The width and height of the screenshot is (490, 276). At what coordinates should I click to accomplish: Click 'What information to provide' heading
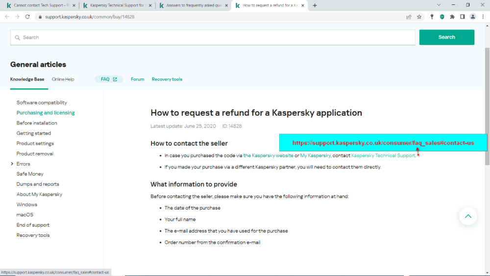coord(194,184)
